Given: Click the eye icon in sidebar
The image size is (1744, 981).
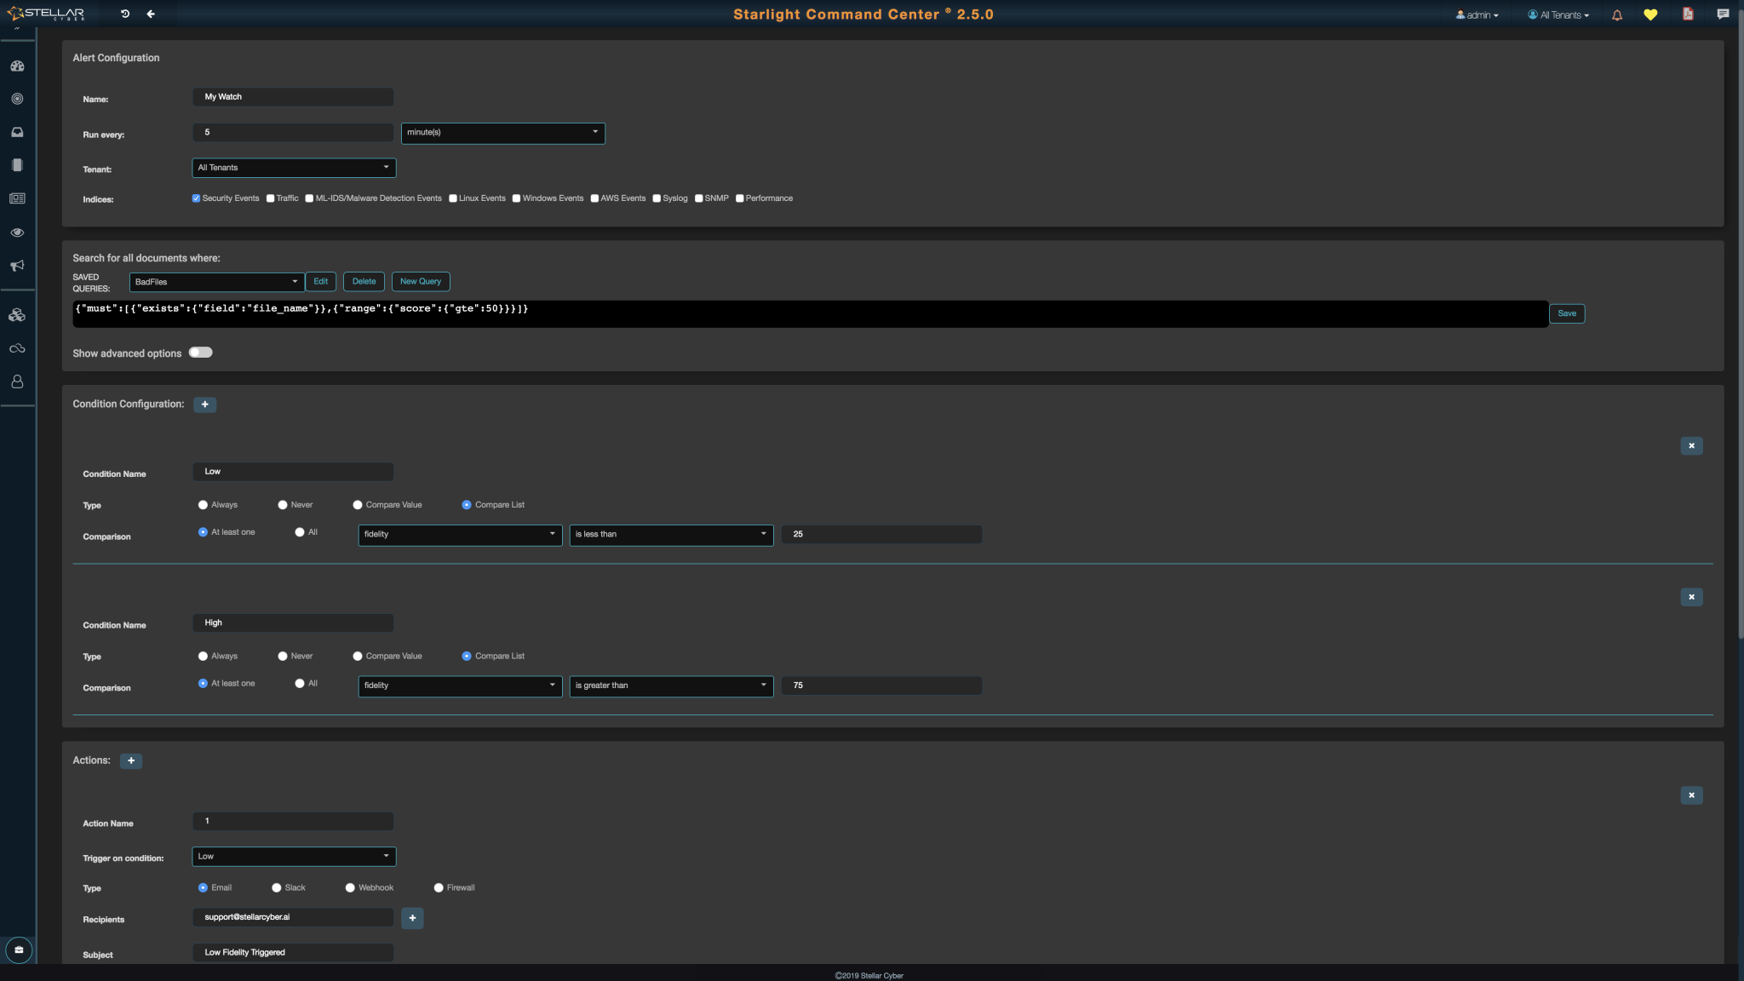Looking at the screenshot, I should (17, 232).
